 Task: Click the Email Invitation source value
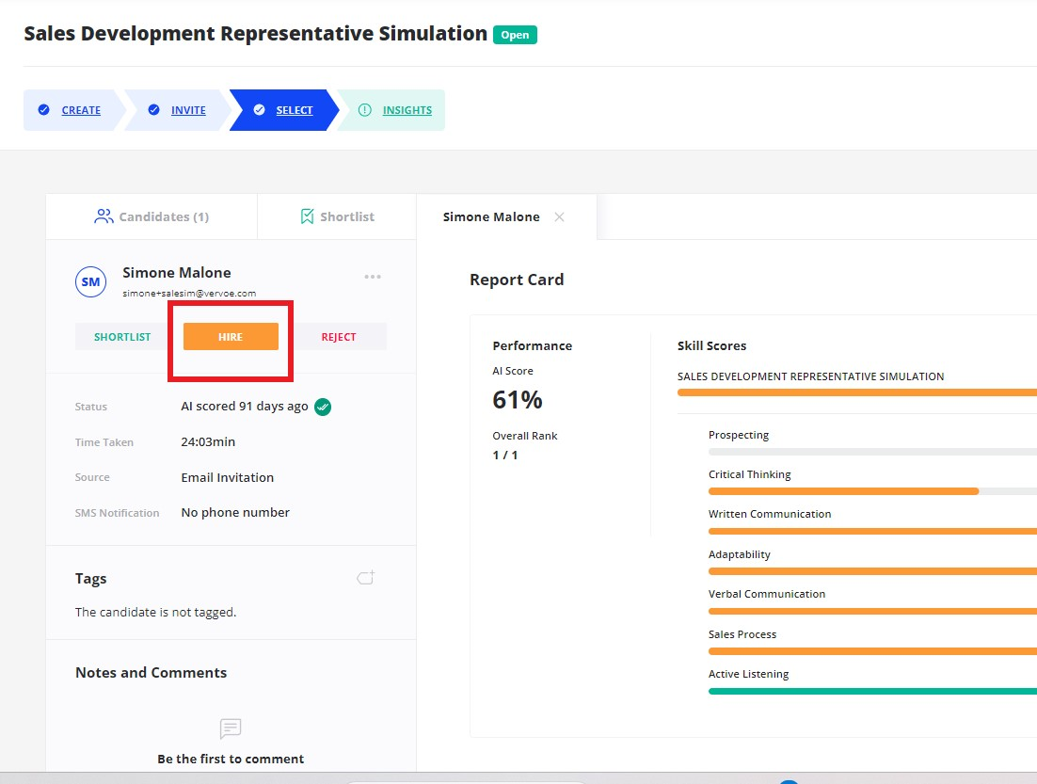[x=228, y=478]
